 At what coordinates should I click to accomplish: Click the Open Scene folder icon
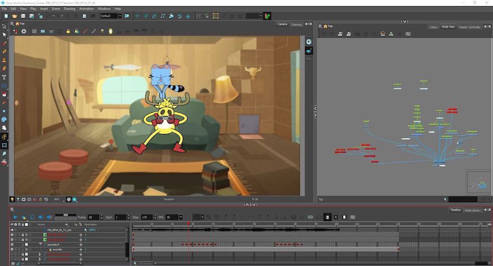15,16
